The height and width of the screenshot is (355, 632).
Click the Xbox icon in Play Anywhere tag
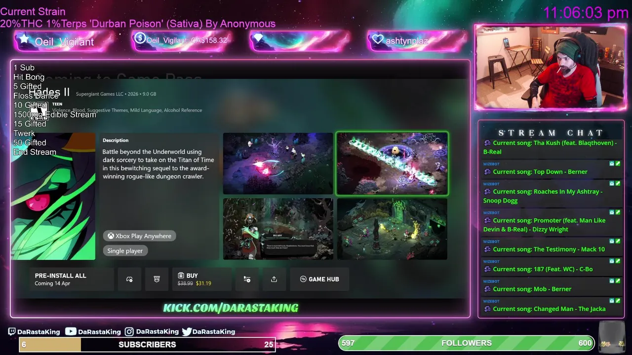(x=111, y=236)
